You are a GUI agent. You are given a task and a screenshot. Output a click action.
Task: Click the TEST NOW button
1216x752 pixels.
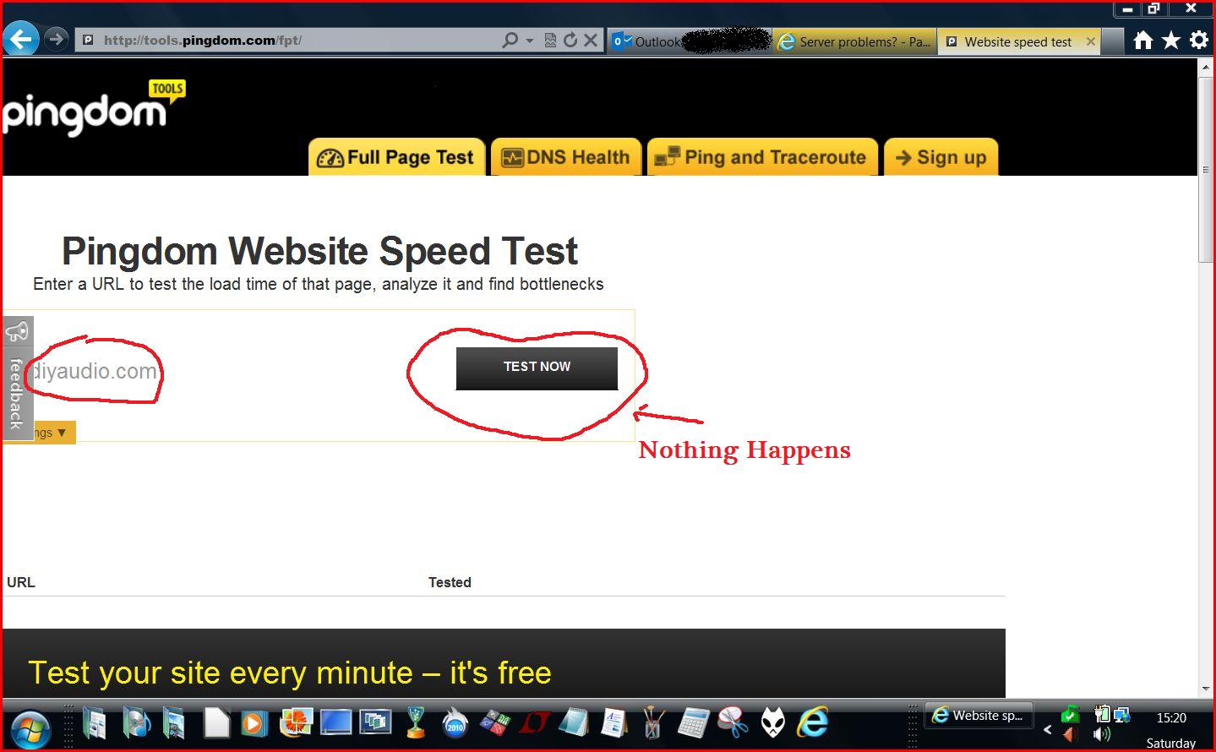537,368
